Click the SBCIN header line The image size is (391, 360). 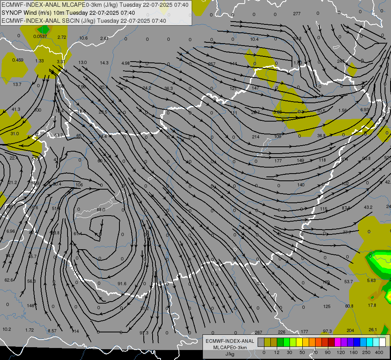pos(84,21)
